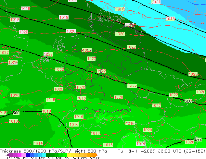Click the light pink legend color swatch

[x=23, y=155]
